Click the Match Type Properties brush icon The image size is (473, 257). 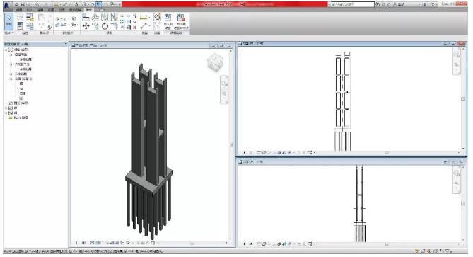point(50,27)
